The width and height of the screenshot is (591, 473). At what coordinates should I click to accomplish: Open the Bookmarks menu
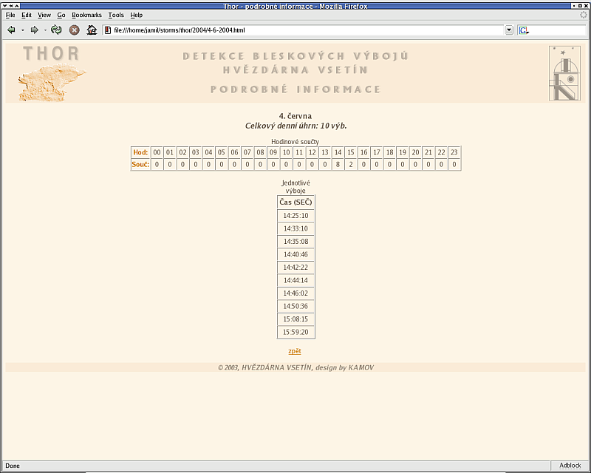point(86,15)
